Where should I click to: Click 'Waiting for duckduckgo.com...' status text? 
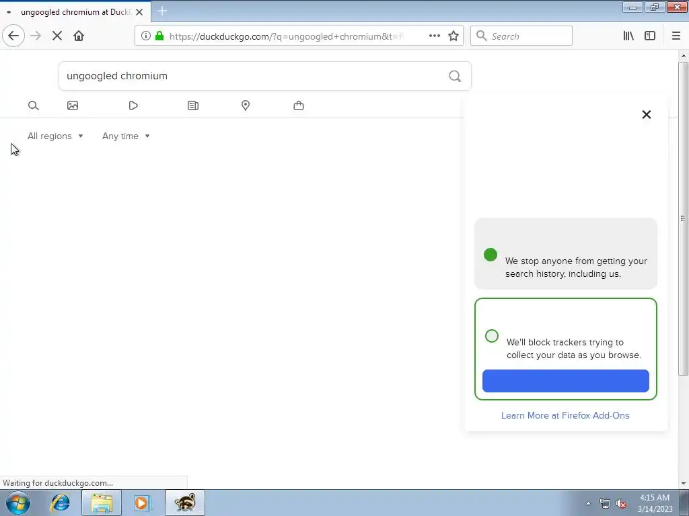(x=58, y=483)
